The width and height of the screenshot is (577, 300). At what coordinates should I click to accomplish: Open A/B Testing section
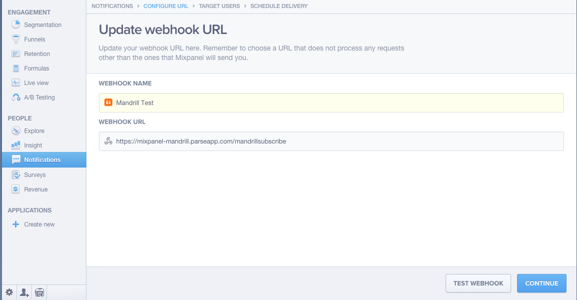click(39, 97)
